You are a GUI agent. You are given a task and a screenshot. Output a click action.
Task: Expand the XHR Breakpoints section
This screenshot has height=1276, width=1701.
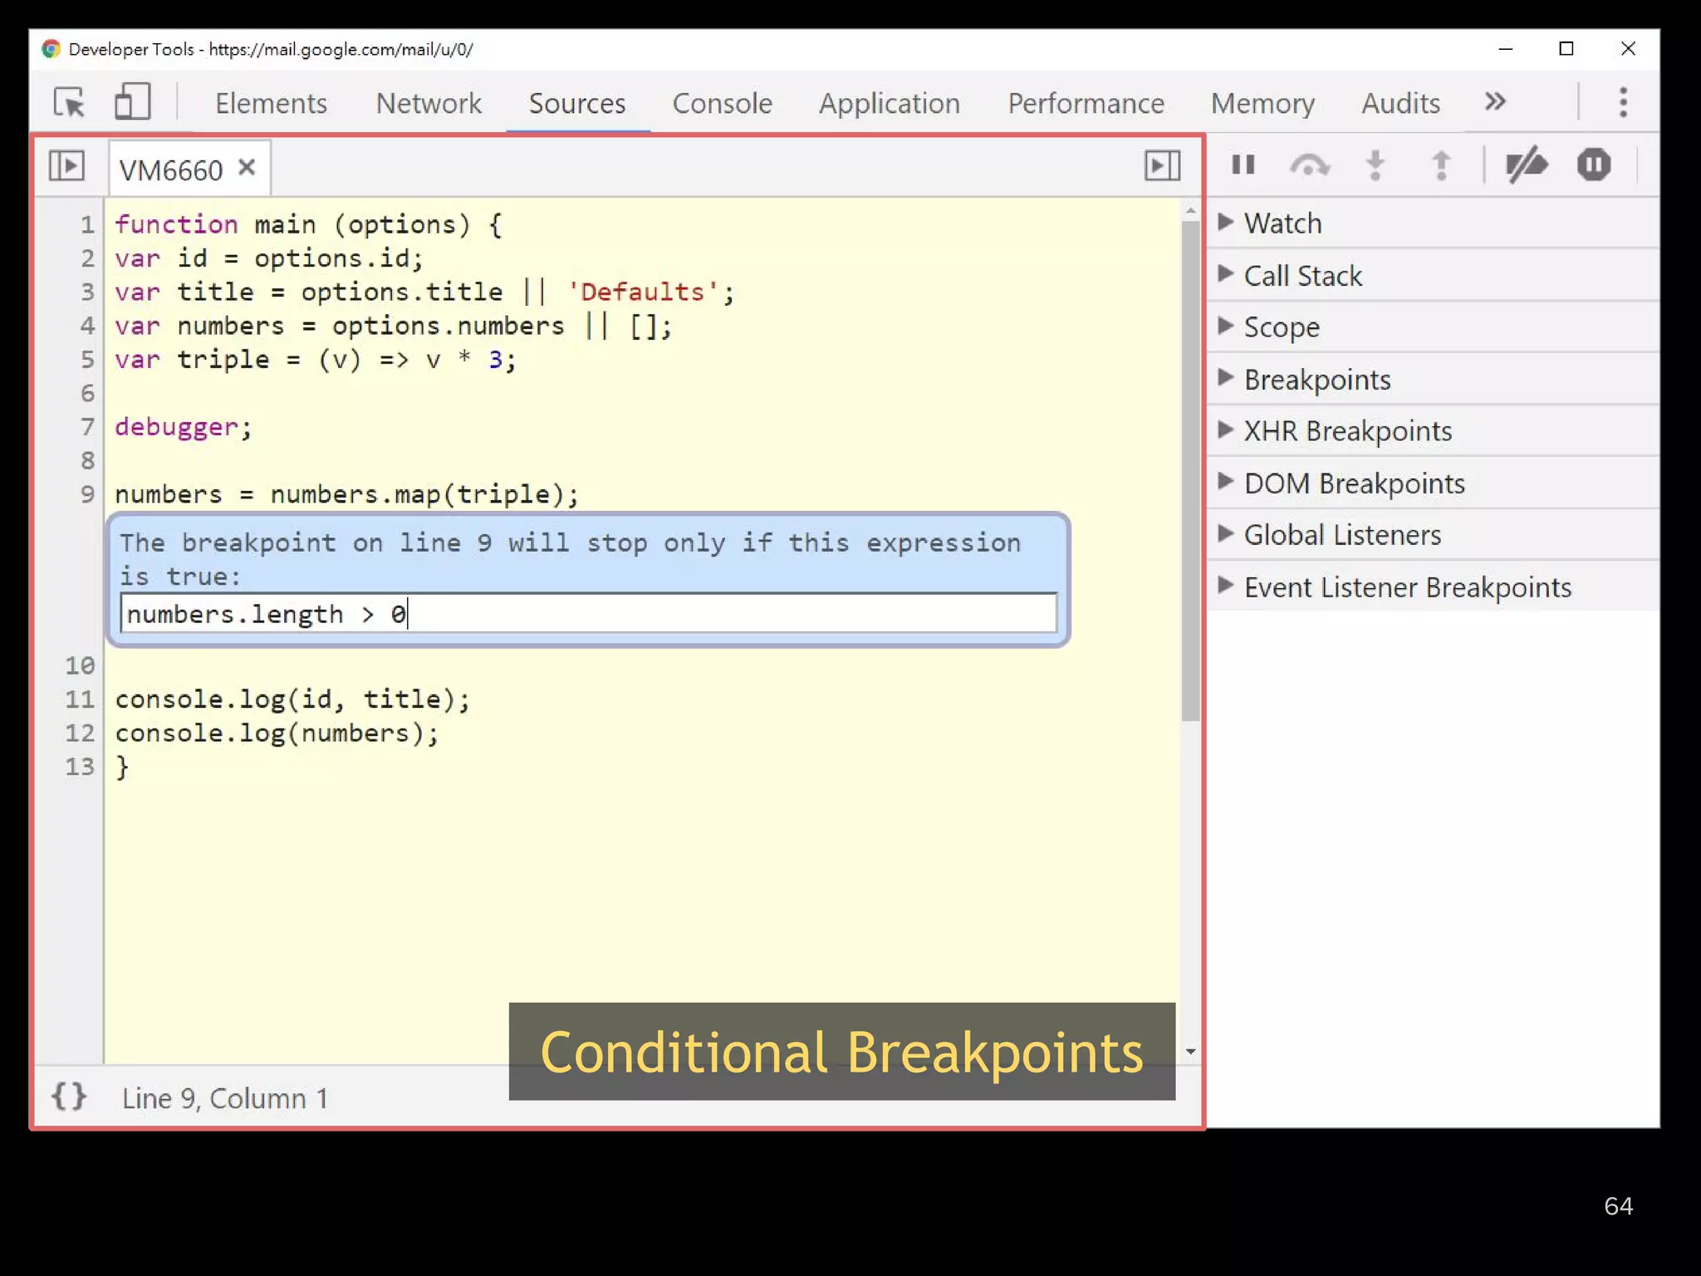click(1433, 430)
